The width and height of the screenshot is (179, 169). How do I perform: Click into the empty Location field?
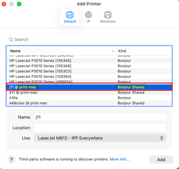pyautogui.click(x=100, y=128)
